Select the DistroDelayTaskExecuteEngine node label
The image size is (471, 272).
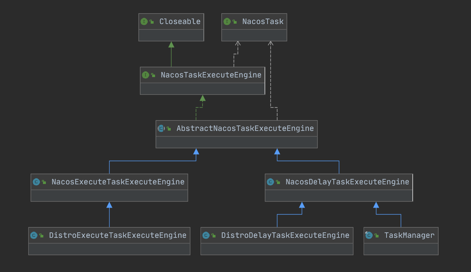point(285,235)
